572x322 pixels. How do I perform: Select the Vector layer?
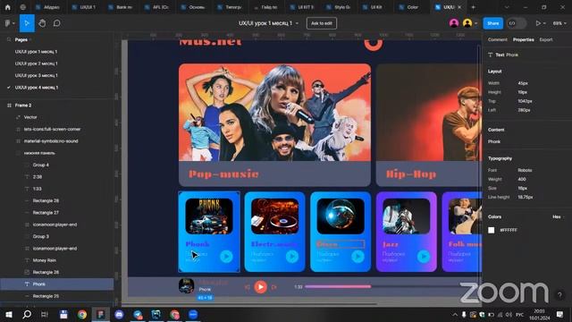click(x=30, y=117)
